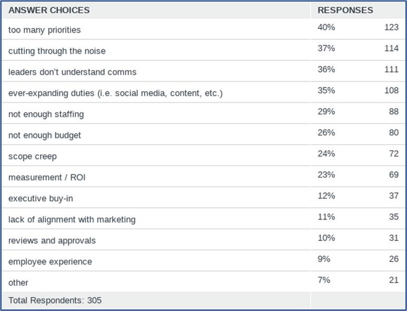The image size is (407, 311).
Task: Click the 'other' answer choice row
Action: pyautogui.click(x=203, y=282)
